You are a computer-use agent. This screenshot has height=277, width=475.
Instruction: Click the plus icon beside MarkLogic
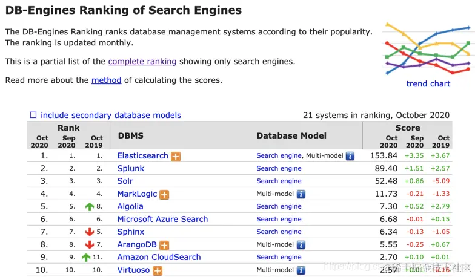point(164,194)
